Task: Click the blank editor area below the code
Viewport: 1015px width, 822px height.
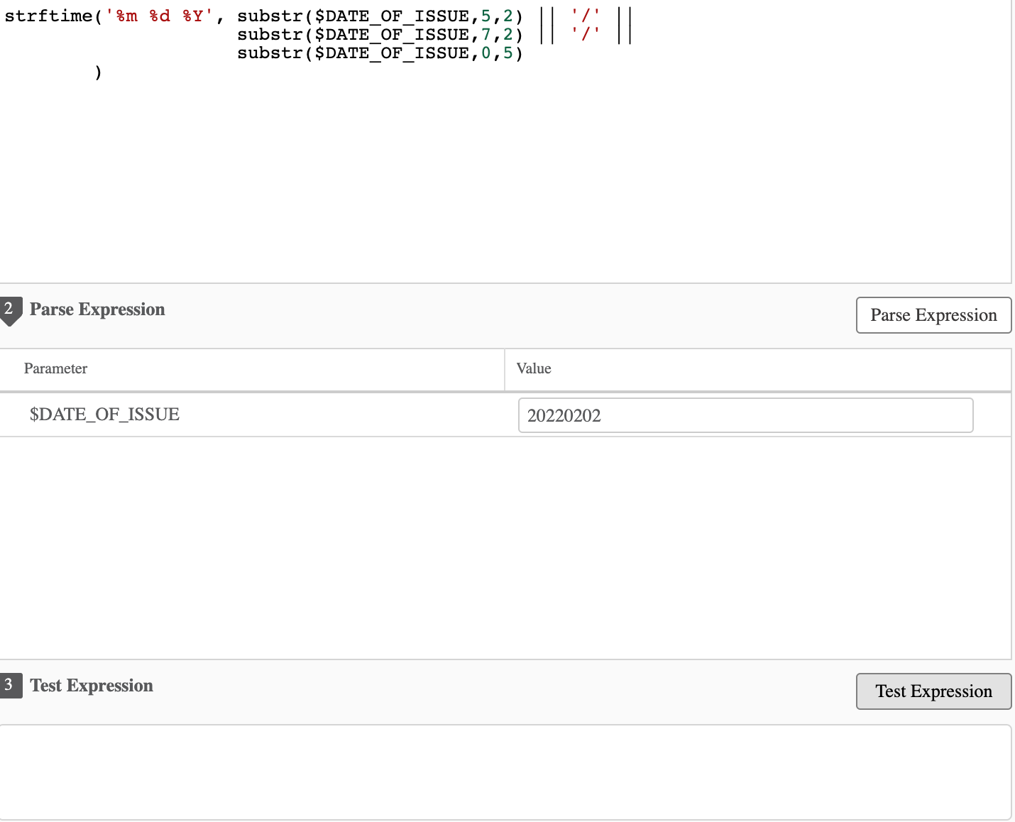Action: tap(497, 185)
